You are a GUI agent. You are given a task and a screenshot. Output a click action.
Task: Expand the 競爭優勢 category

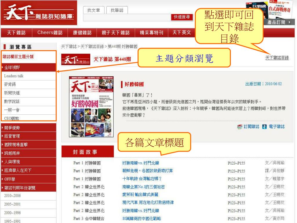coord(29,128)
